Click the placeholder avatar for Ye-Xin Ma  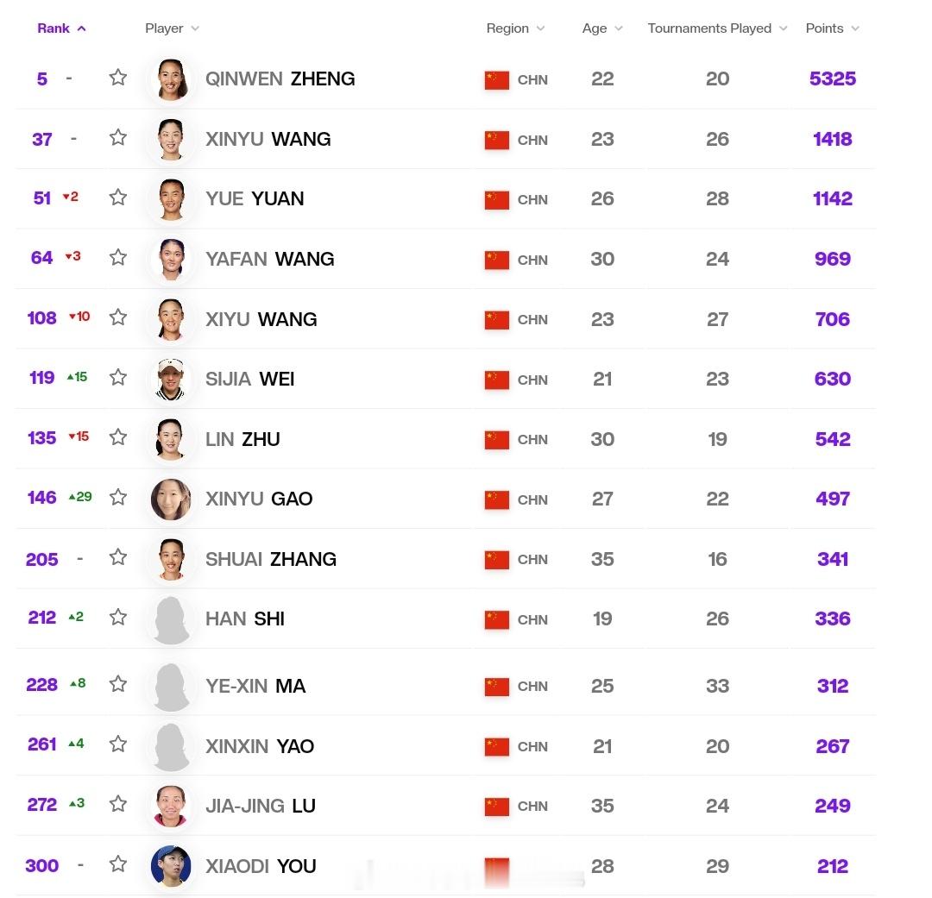(x=171, y=687)
